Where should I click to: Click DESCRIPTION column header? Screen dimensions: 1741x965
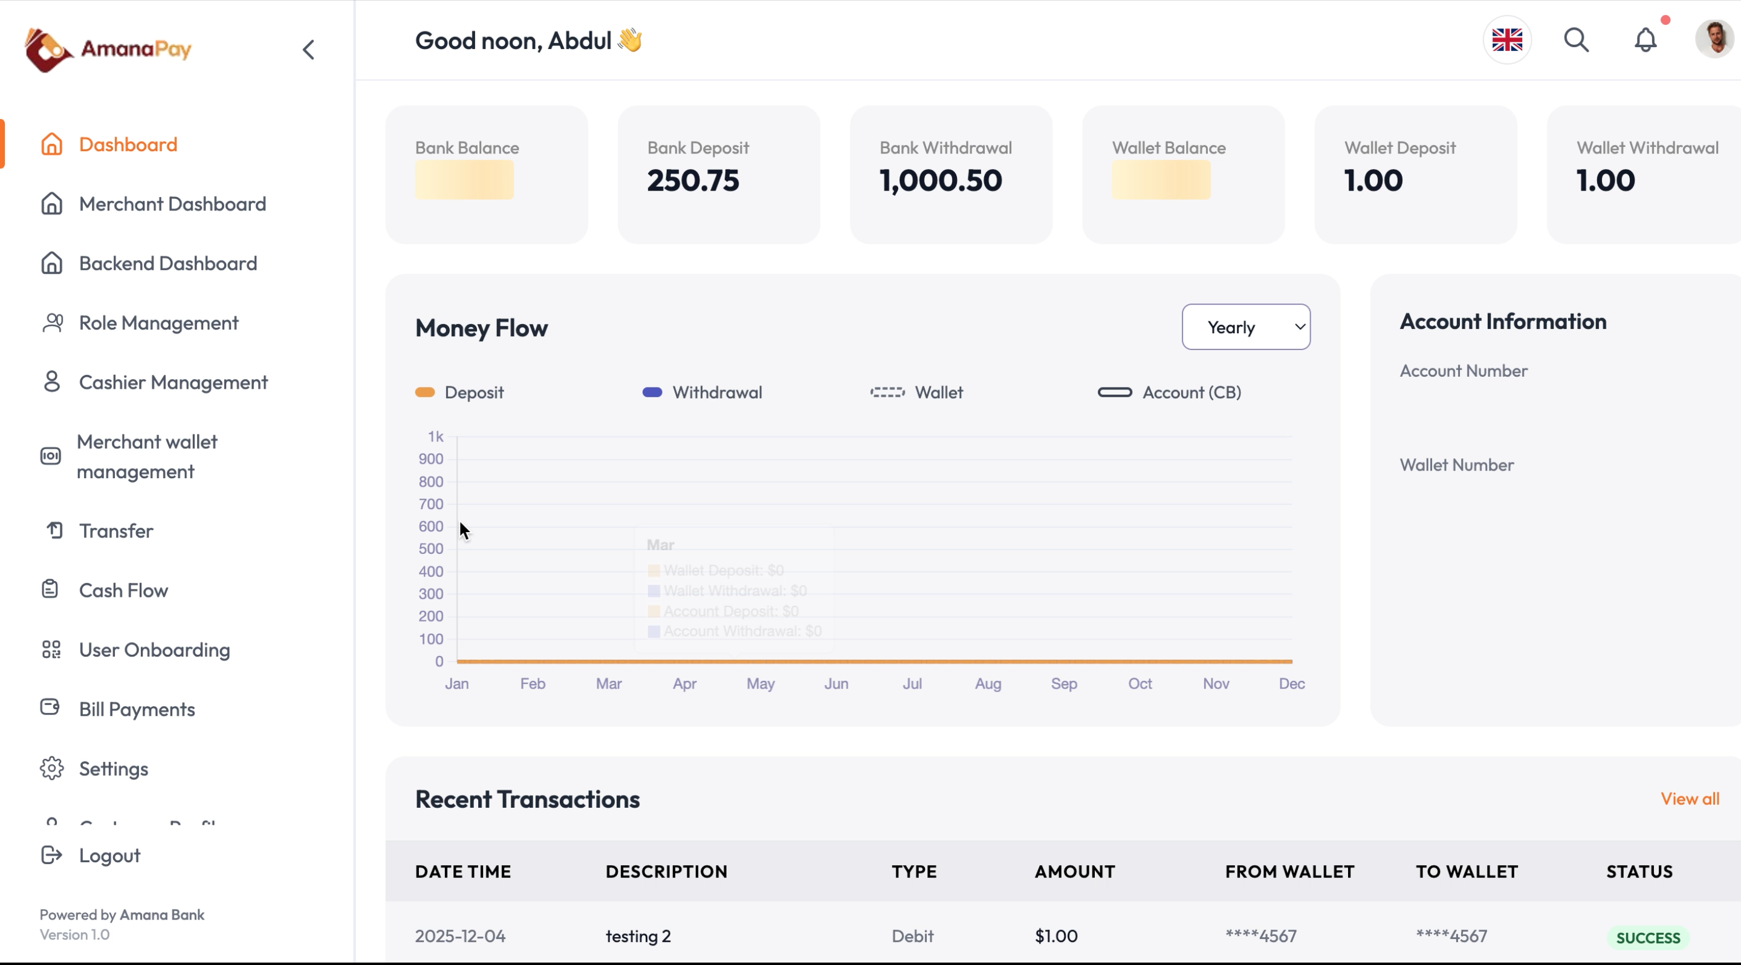point(666,872)
